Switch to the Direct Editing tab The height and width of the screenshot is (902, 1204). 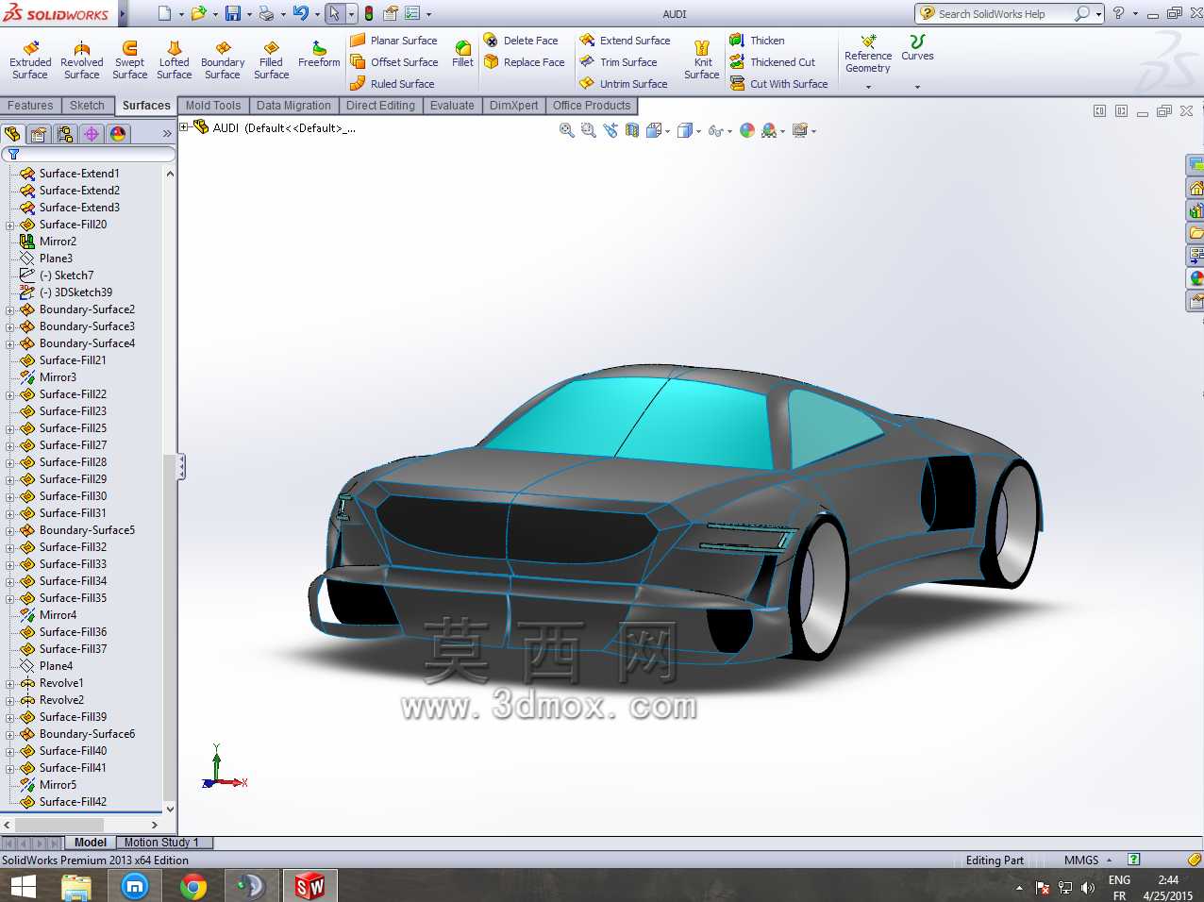coord(380,106)
